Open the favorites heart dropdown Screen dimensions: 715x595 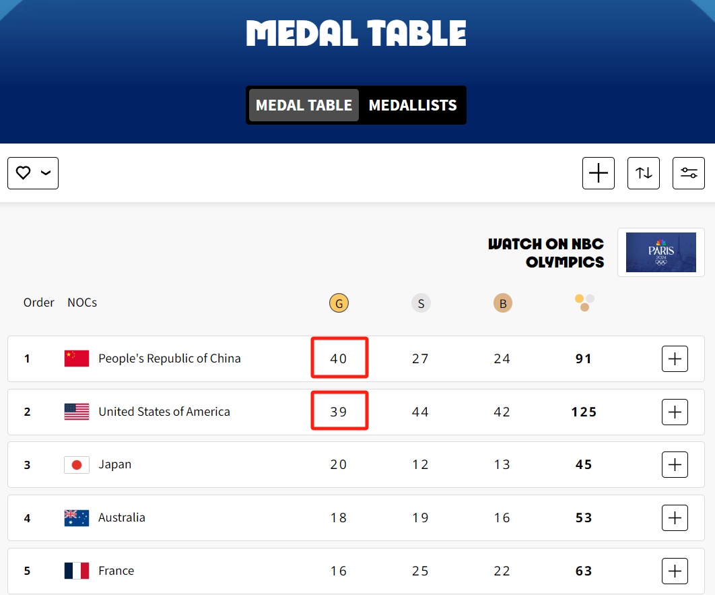pos(33,173)
